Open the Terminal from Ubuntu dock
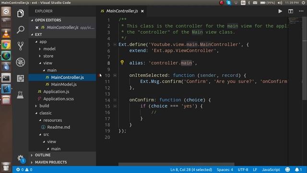 click(x=6, y=78)
